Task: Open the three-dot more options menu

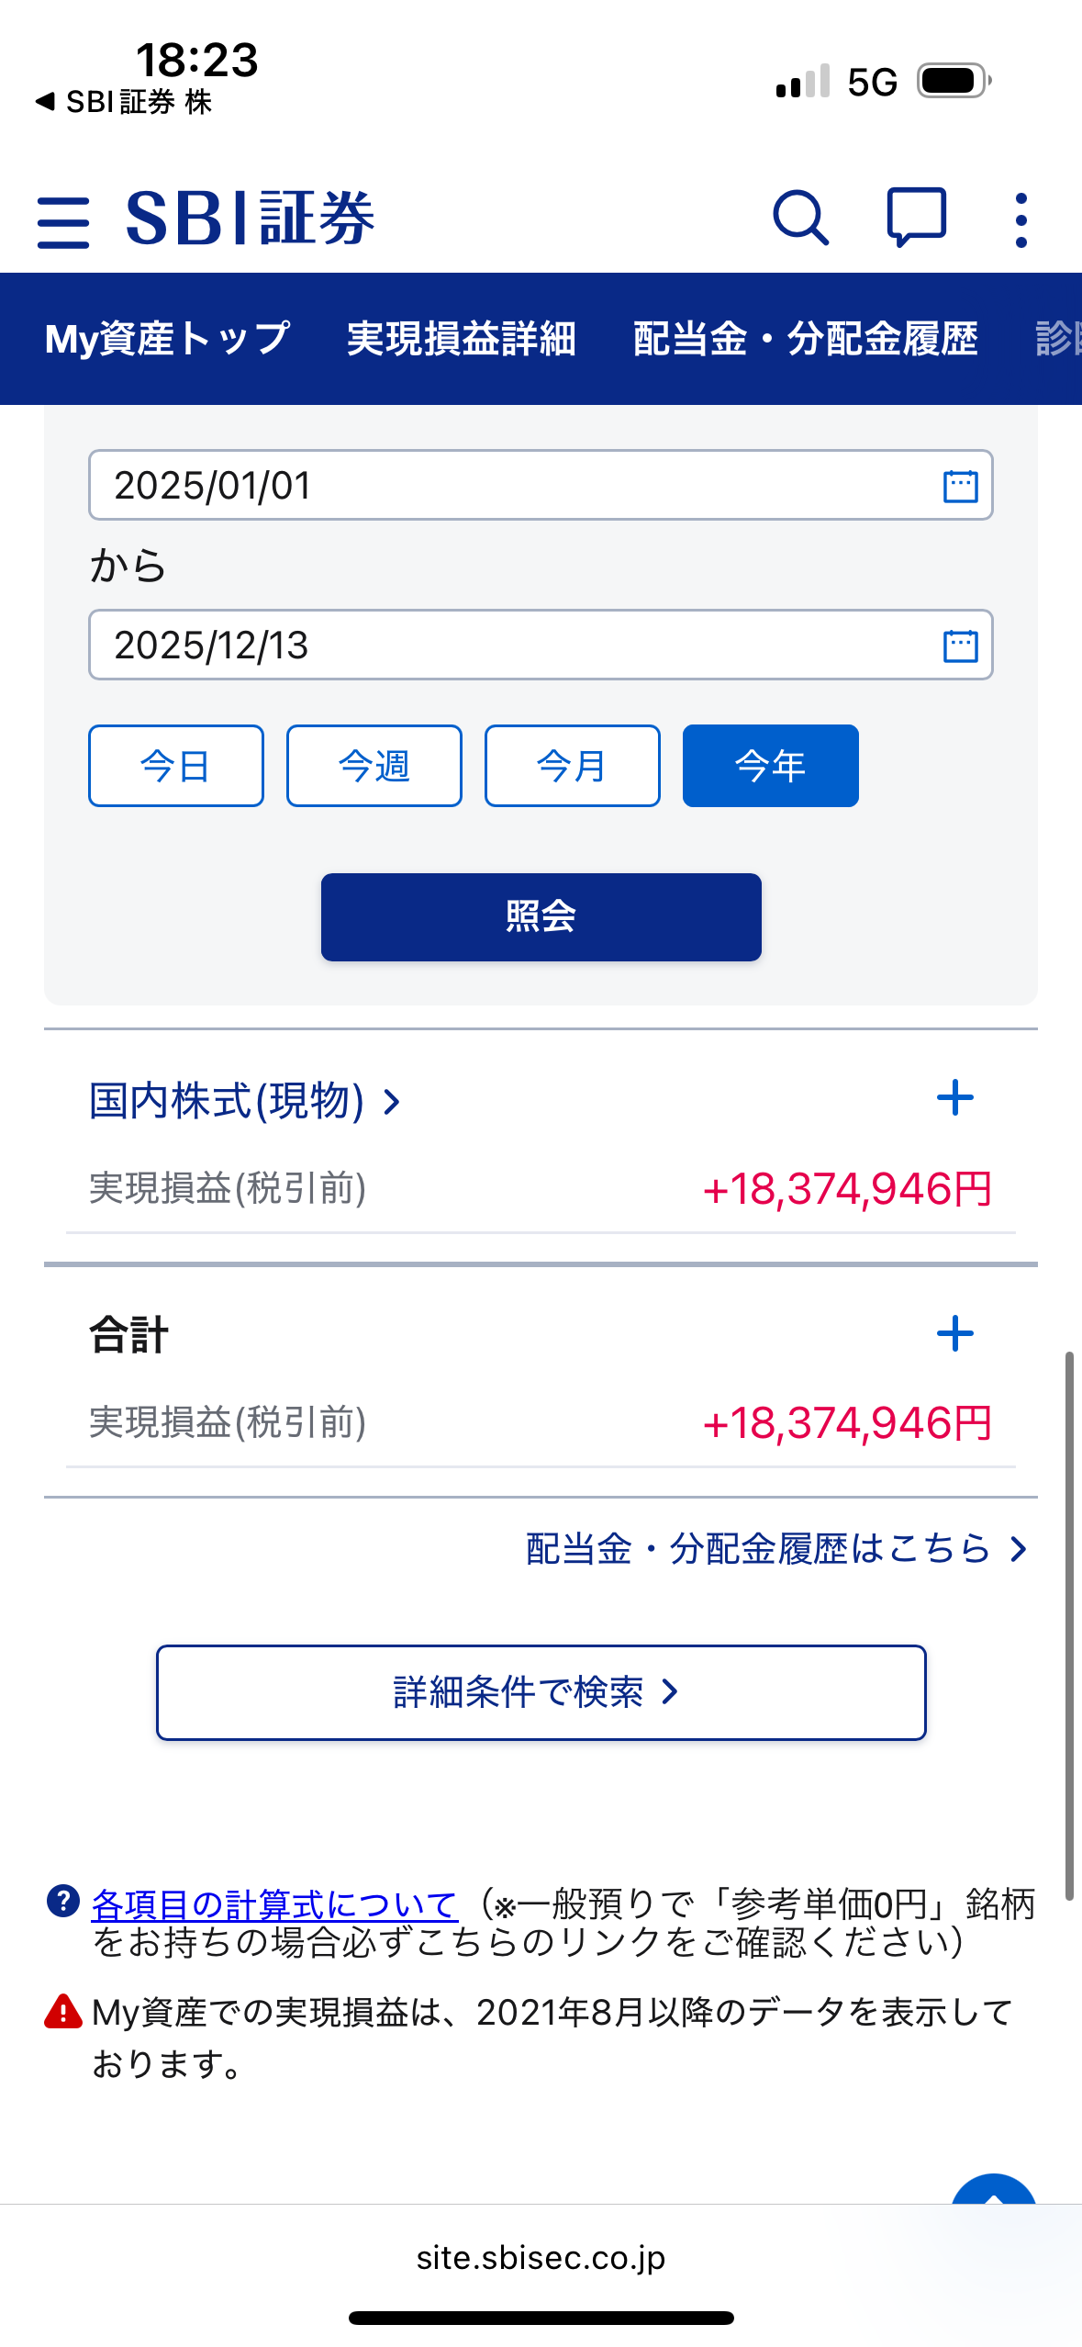Action: point(1021,220)
